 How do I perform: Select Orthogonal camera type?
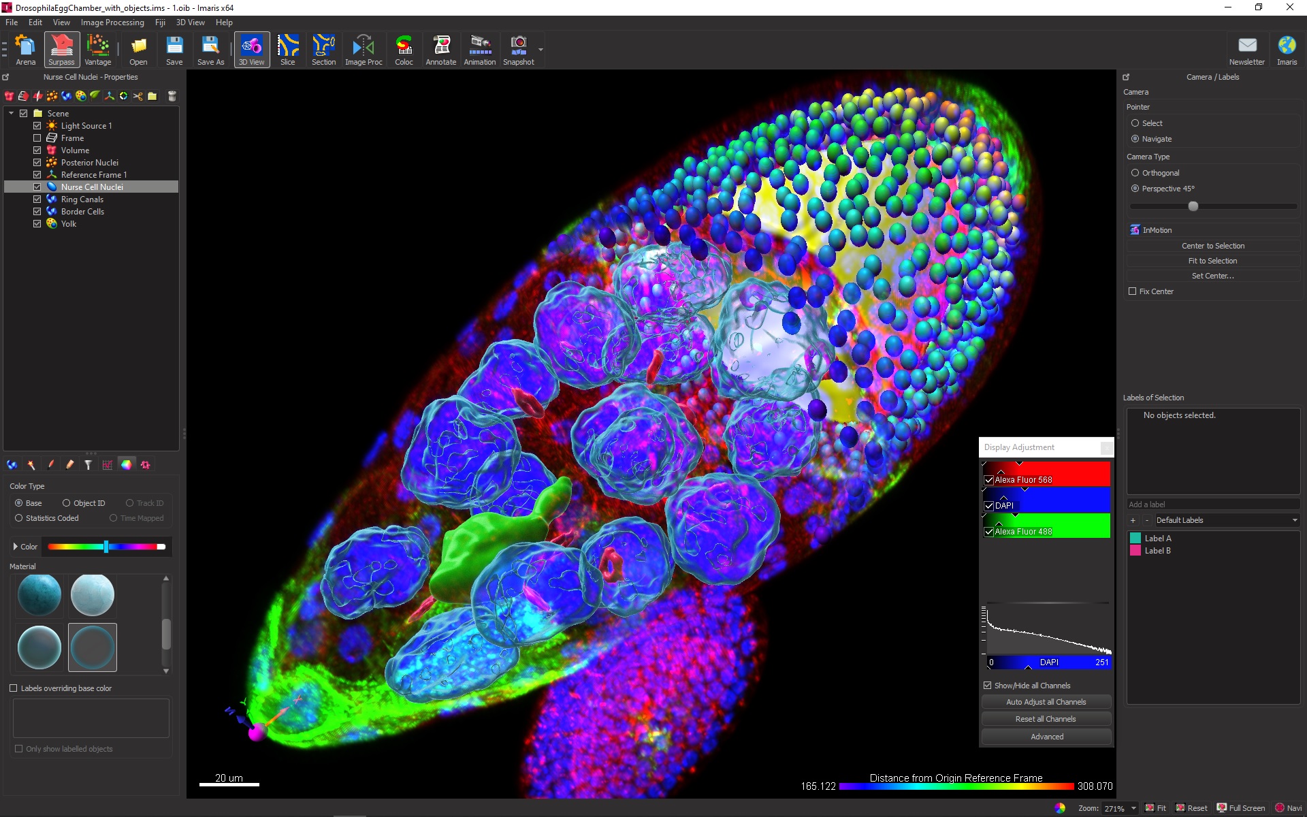coord(1135,173)
